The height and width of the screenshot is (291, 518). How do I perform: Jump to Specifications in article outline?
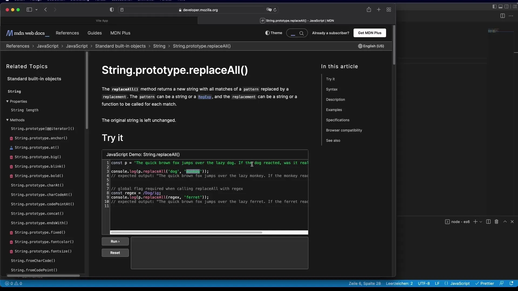tap(338, 120)
